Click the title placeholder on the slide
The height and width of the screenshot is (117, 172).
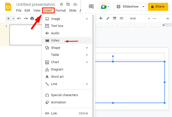pos(130,57)
